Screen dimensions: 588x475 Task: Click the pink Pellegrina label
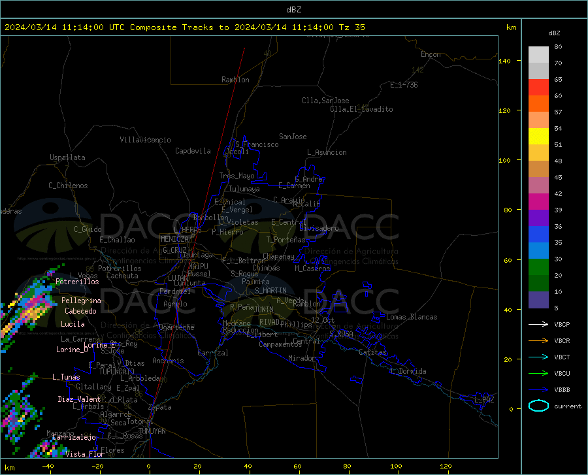(81, 301)
